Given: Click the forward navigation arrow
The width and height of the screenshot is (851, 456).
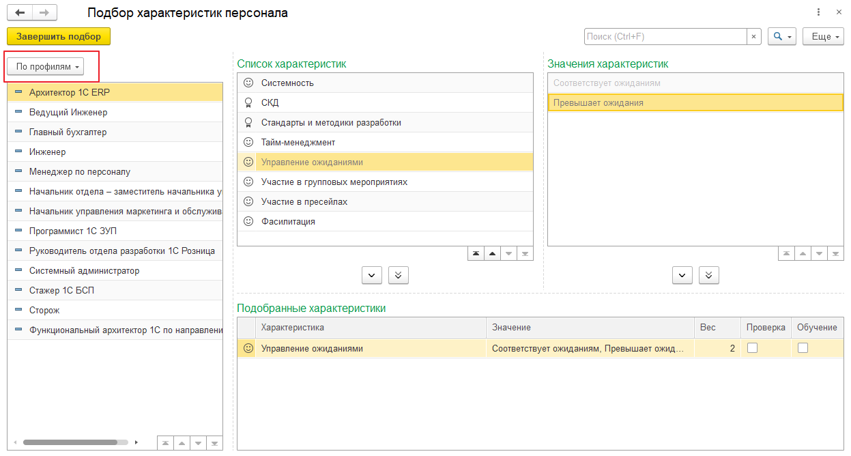Looking at the screenshot, I should (44, 13).
